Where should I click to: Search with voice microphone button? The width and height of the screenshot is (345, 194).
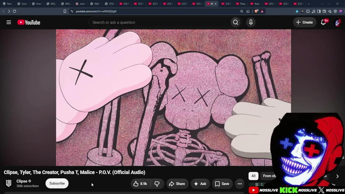pos(251,22)
